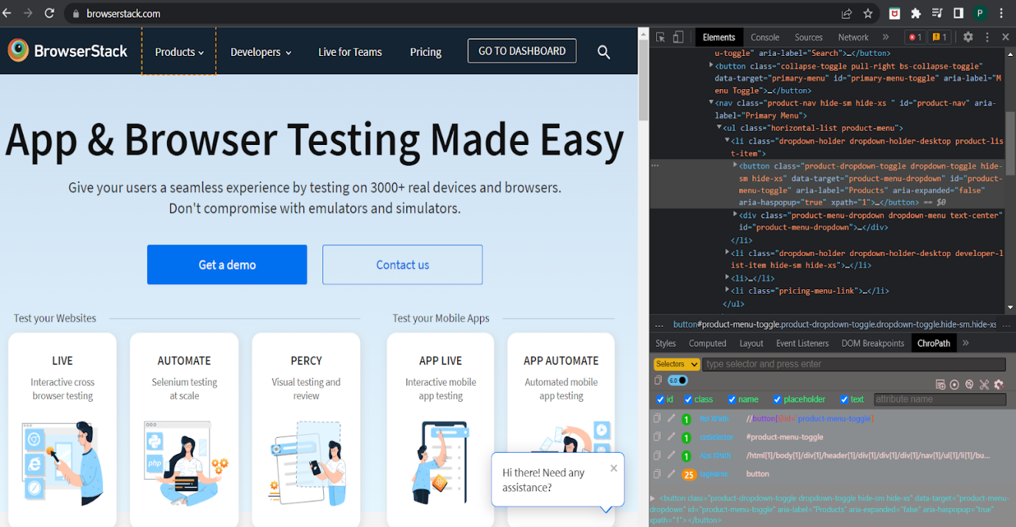Open Live for Teams link
Image resolution: width=1016 pixels, height=527 pixels.
[x=350, y=52]
